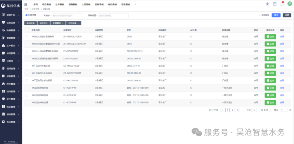Open 实时监管 monitor icon in sidebar
The height and width of the screenshot is (144, 294).
tap(3, 22)
